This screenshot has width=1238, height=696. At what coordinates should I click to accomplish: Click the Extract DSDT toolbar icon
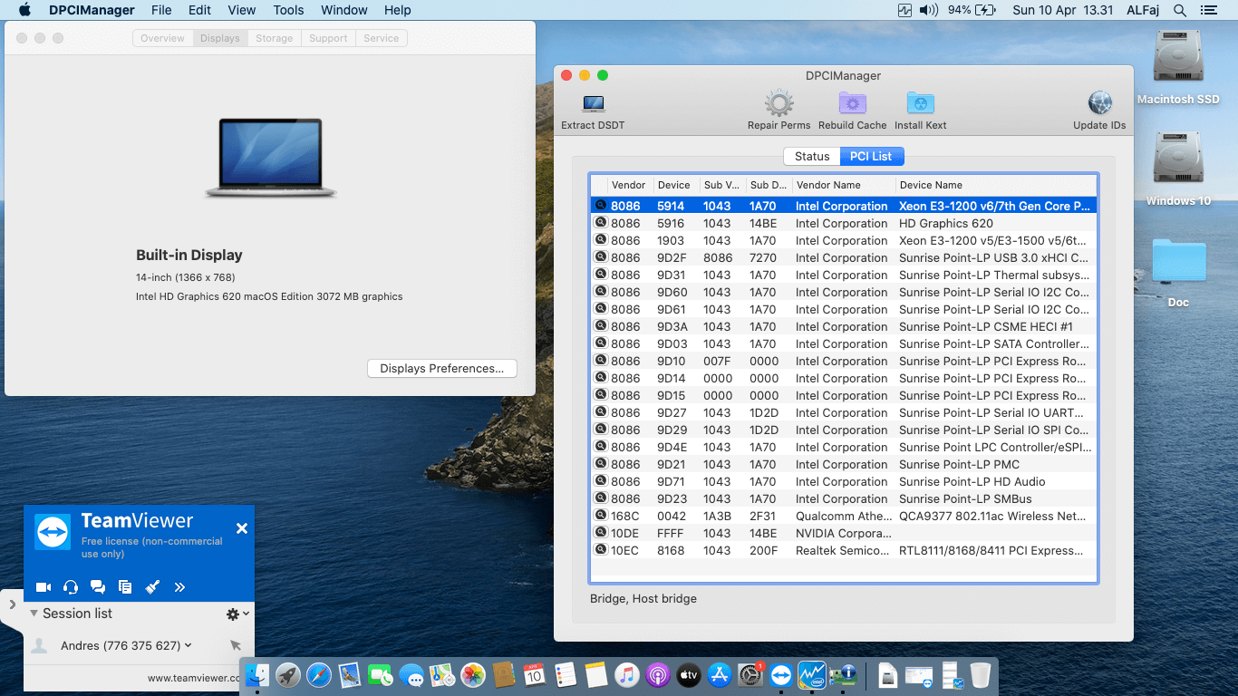593,103
